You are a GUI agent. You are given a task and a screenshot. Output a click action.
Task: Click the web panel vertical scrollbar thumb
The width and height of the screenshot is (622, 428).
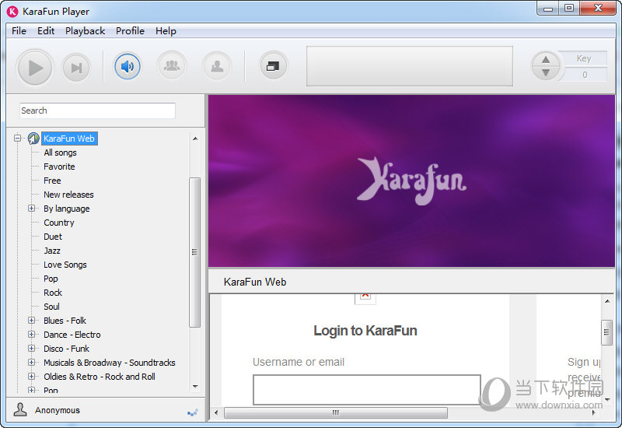point(606,332)
